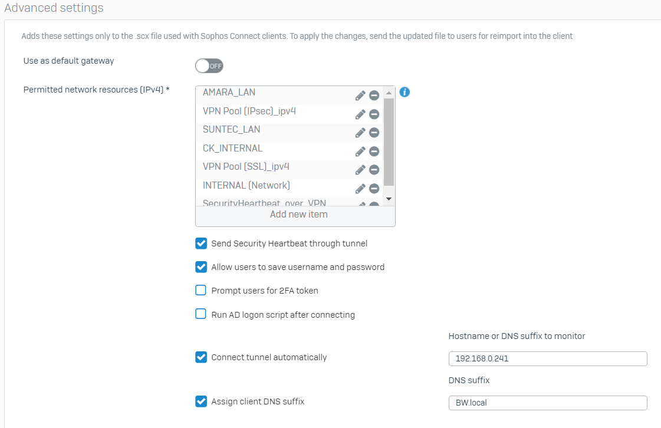The image size is (661, 428).
Task: Edit the VPN Pool (SSL)_ipv4 entry
Action: pos(360,170)
